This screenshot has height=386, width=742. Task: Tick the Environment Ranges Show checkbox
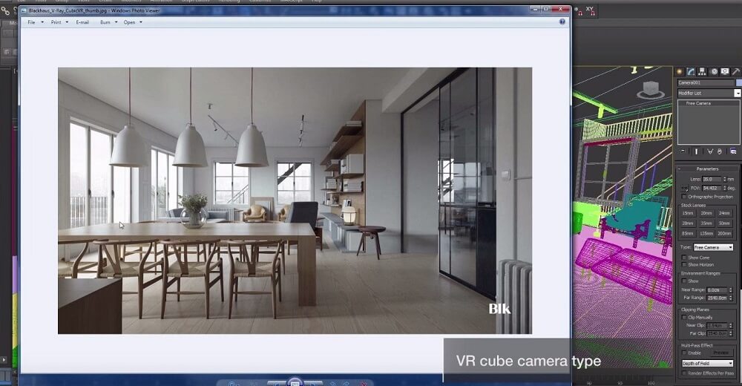click(x=684, y=281)
